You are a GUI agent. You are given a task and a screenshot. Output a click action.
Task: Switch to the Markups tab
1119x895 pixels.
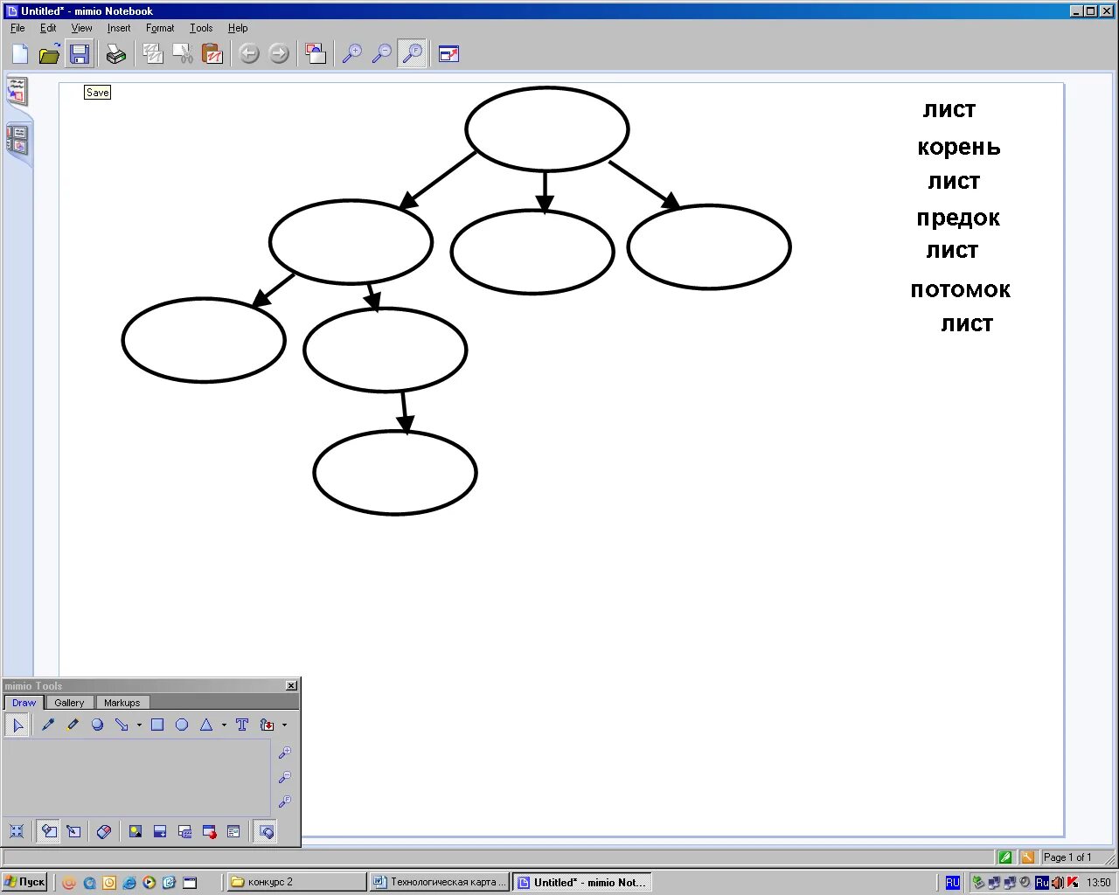pos(122,703)
